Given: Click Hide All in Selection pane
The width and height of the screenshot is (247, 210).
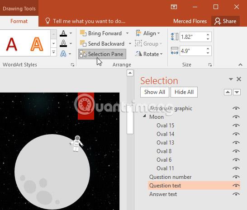Looking at the screenshot, I should 184,92.
